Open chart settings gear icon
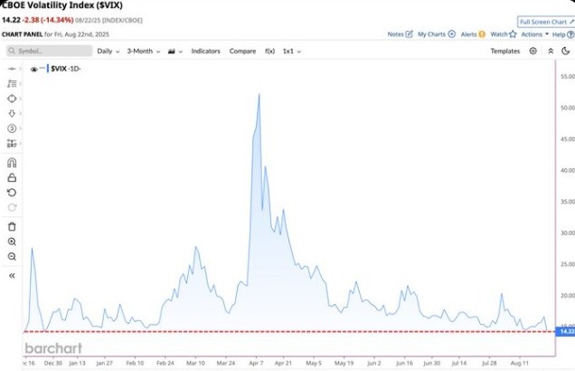This screenshot has width=575, height=371. tap(531, 51)
